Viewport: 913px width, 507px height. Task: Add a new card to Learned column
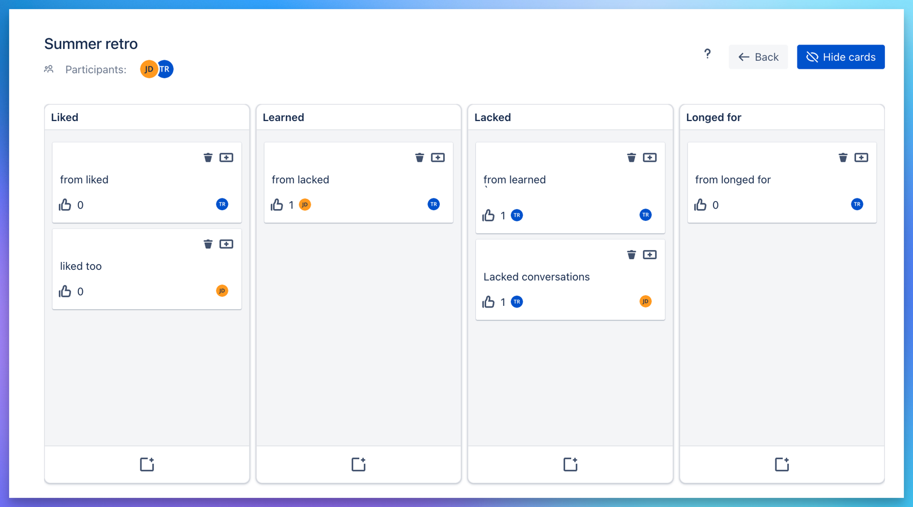tap(359, 464)
